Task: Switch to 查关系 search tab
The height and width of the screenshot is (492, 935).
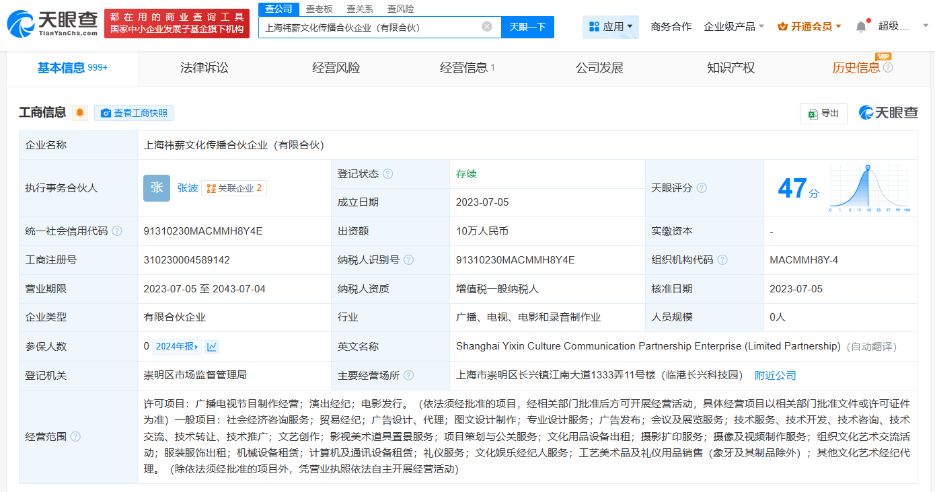Action: point(360,9)
